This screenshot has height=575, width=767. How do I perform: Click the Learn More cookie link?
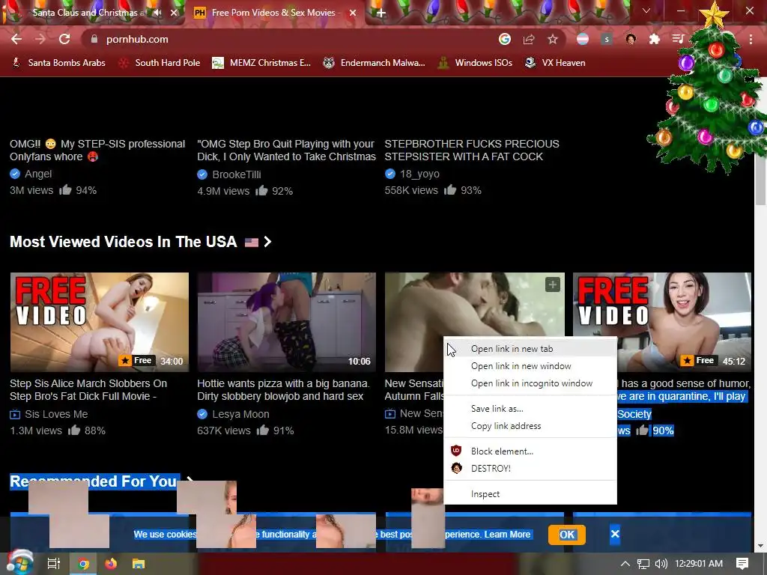pyautogui.click(x=507, y=535)
